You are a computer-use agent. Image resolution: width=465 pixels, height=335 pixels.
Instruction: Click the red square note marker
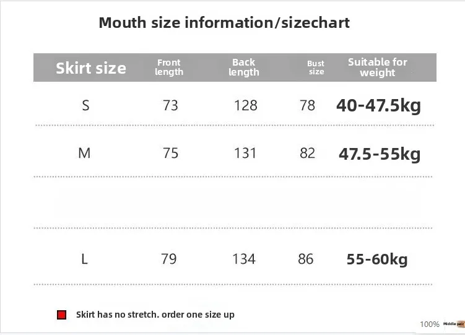pyautogui.click(x=62, y=315)
